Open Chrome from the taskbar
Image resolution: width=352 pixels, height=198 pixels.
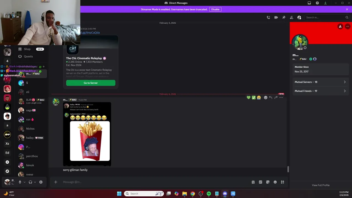pos(193,194)
